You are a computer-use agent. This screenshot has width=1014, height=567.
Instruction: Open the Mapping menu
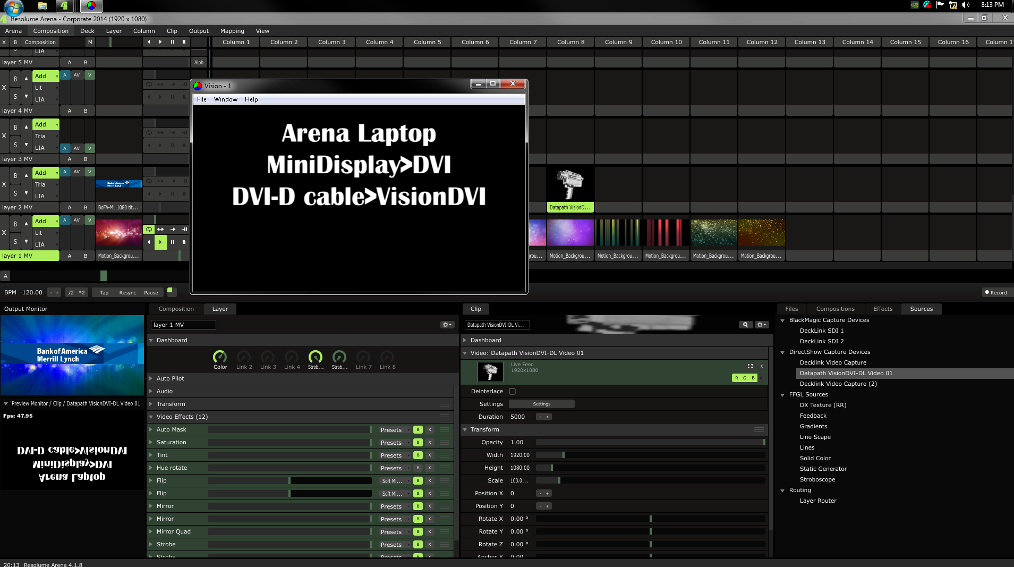click(232, 31)
